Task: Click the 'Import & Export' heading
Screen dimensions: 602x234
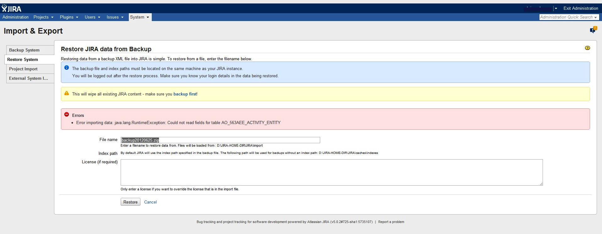Action: coord(33,31)
